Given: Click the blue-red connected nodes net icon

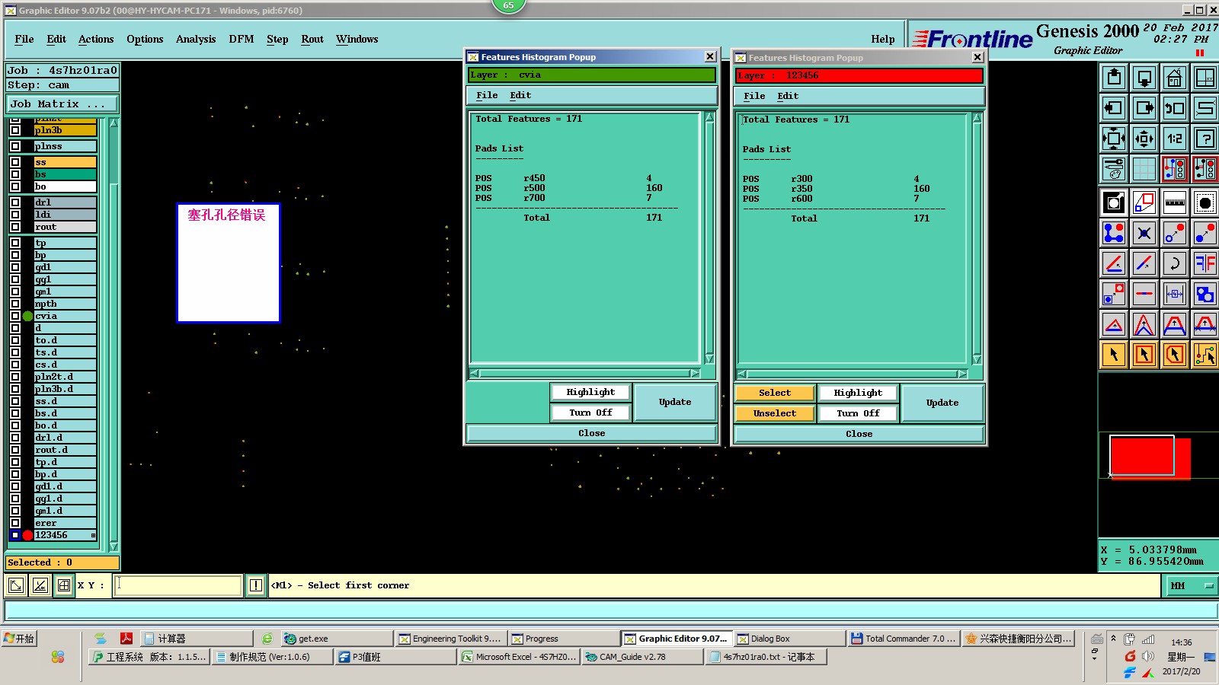Looking at the screenshot, I should (1114, 233).
